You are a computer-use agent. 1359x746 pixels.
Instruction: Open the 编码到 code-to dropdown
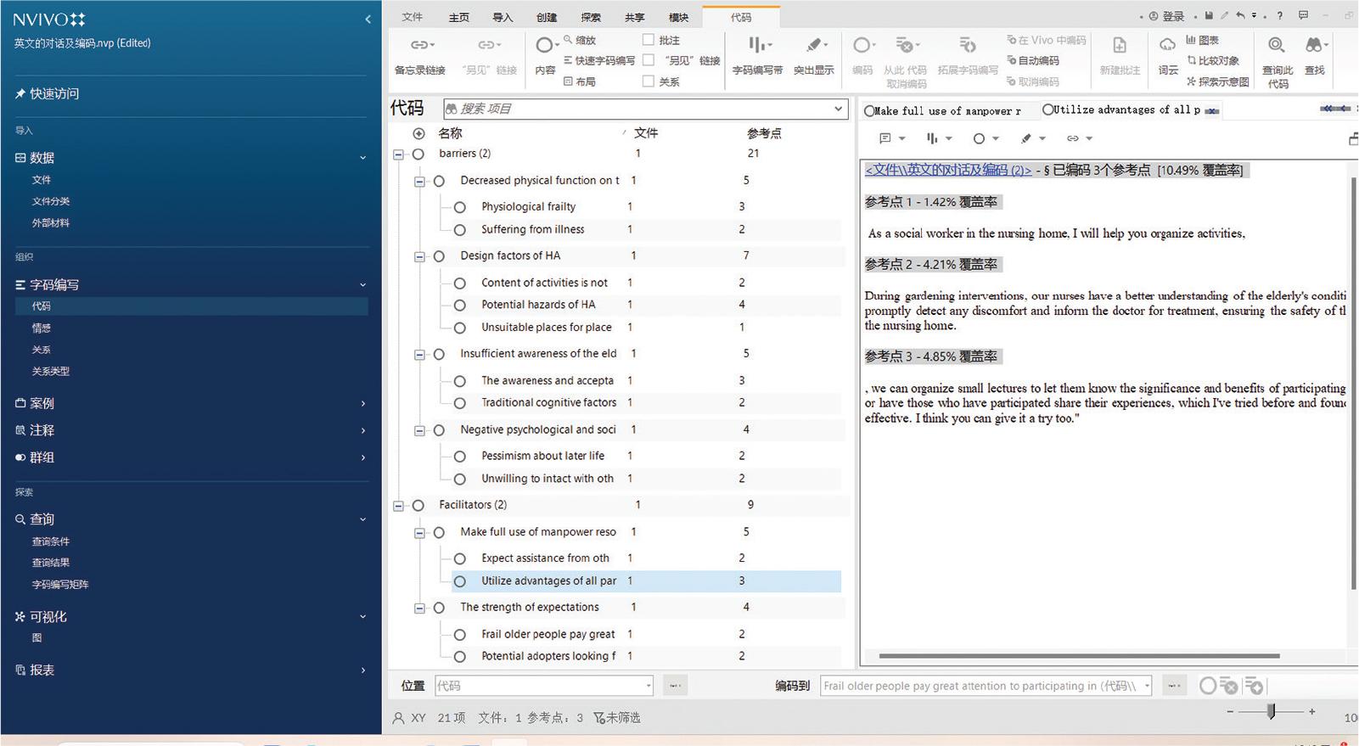pyautogui.click(x=1147, y=686)
